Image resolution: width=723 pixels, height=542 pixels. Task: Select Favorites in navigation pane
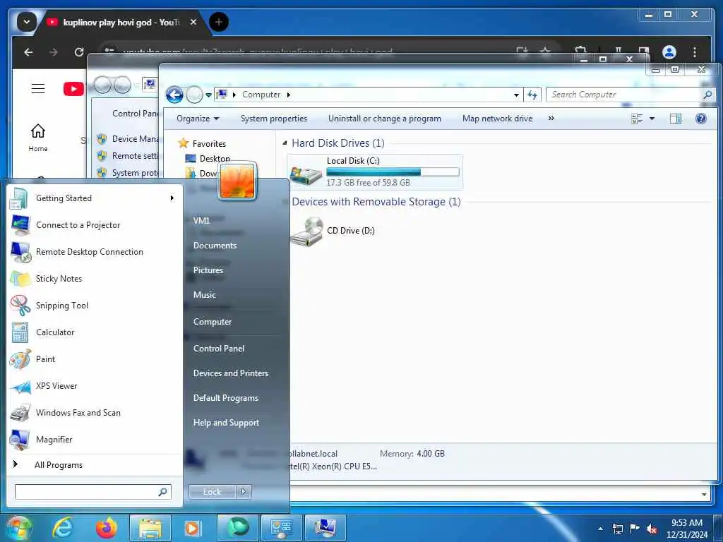(209, 144)
